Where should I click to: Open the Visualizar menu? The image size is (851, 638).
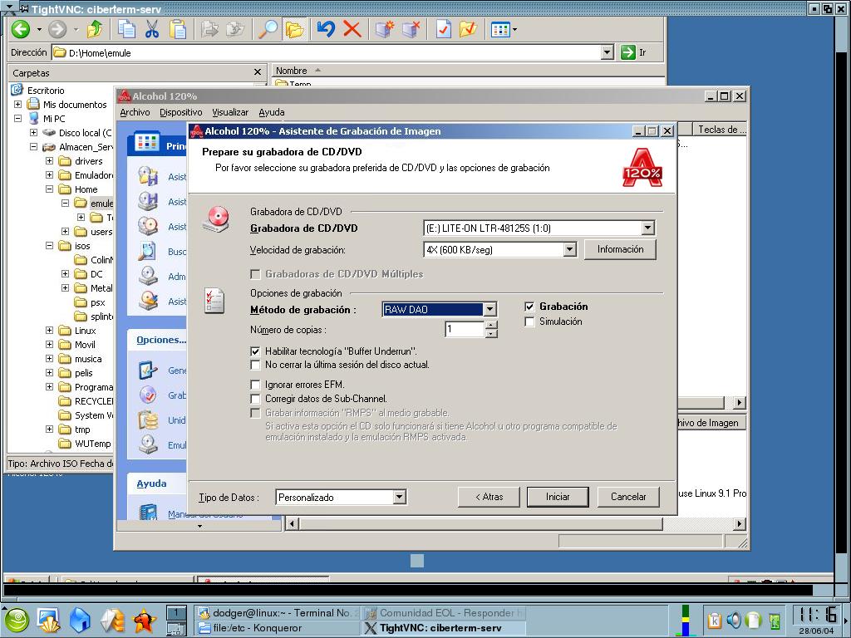pyautogui.click(x=230, y=112)
